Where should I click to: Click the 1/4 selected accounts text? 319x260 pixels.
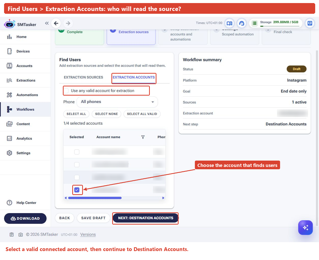pos(83,123)
